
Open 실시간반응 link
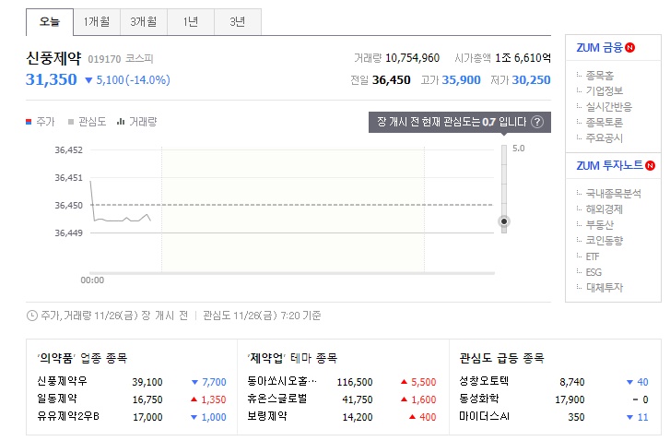coord(609,107)
